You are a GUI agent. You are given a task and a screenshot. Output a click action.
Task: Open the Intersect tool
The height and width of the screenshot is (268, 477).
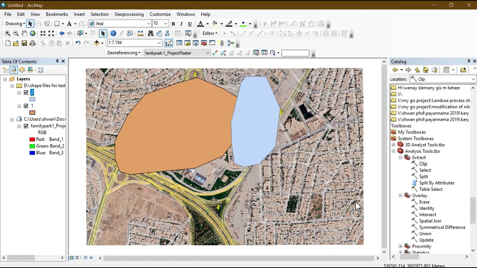[x=427, y=215]
